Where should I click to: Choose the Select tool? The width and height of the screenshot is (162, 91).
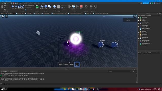(13, 7)
